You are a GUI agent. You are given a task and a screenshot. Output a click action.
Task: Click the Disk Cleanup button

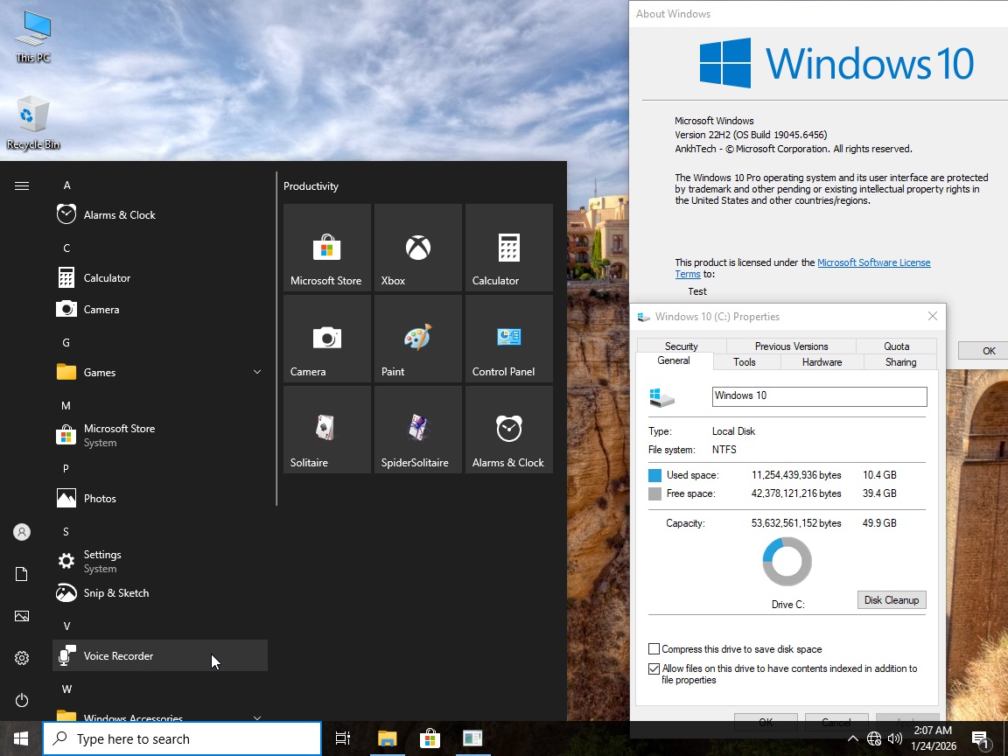891,599
